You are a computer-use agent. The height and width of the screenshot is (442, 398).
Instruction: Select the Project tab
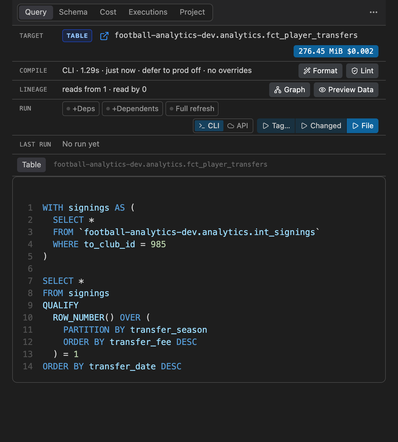(192, 12)
